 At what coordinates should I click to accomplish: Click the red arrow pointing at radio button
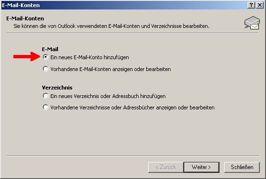pyautogui.click(x=27, y=56)
